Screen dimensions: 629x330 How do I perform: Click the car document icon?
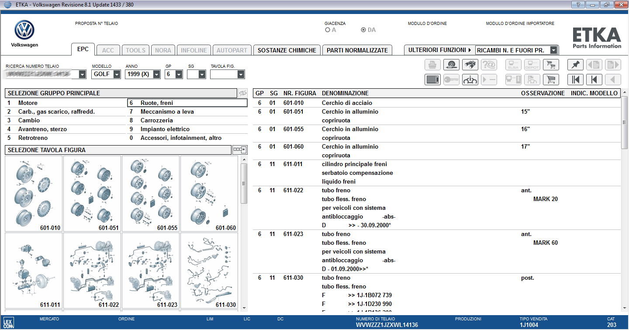tap(532, 80)
